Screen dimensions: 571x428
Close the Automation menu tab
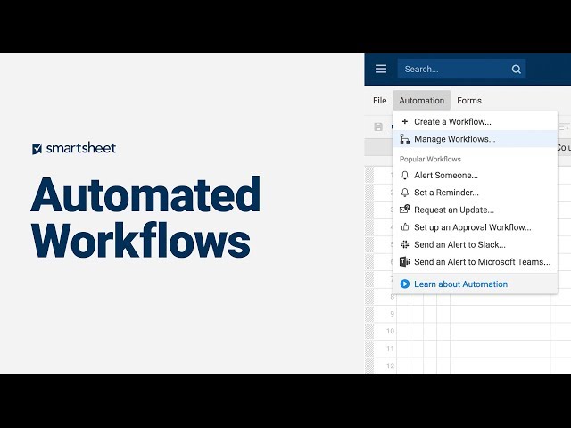point(422,101)
